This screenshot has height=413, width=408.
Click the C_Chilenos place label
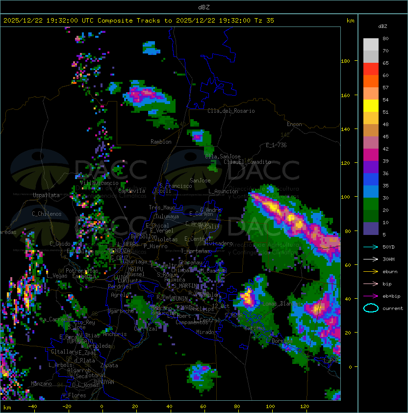click(47, 213)
